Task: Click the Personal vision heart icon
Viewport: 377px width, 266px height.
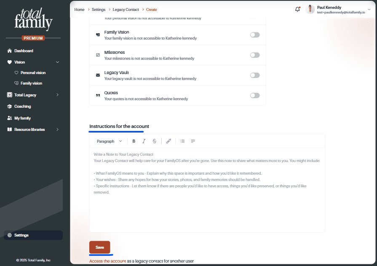Action: (x=16, y=72)
